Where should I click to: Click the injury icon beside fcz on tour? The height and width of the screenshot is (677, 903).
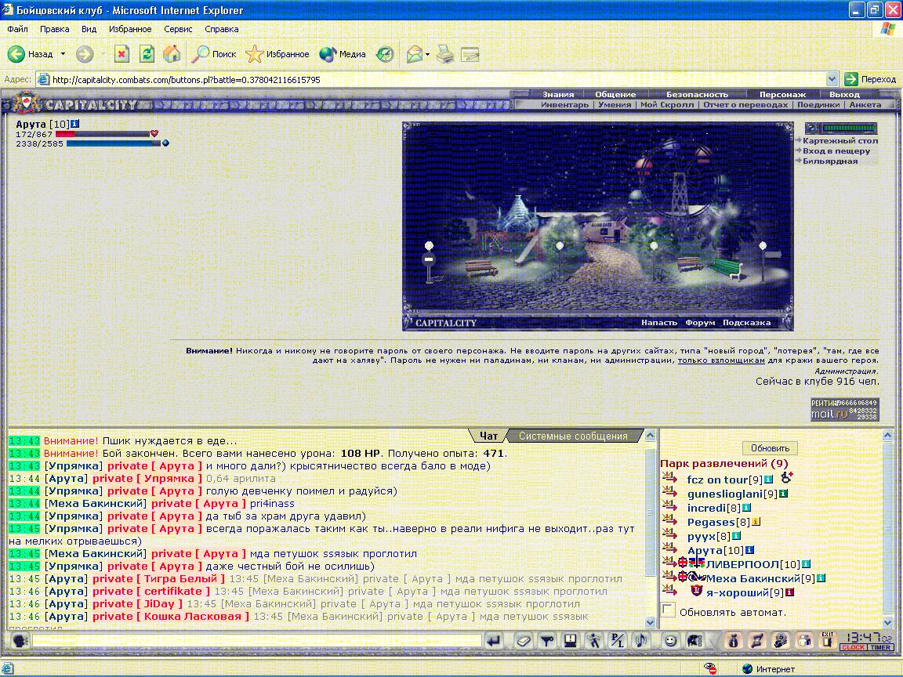click(787, 477)
